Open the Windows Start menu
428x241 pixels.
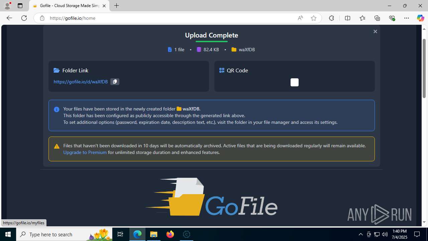point(8,234)
